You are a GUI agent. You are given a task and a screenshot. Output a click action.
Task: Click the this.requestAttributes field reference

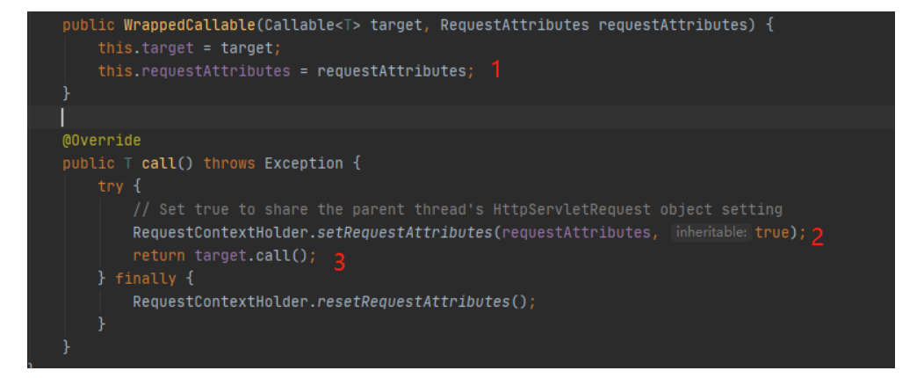tap(194, 71)
